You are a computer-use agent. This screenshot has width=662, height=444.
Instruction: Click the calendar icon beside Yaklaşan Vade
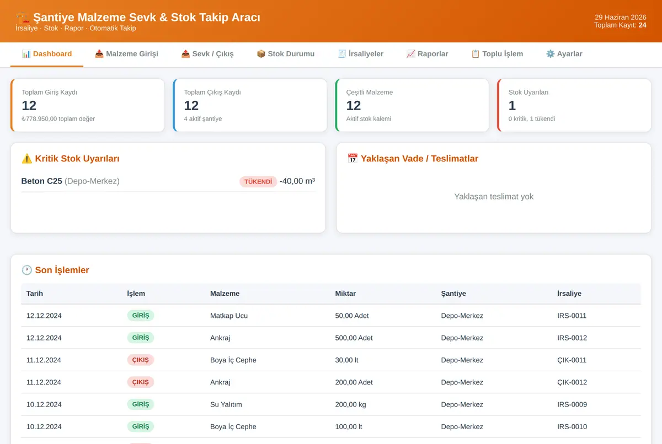coord(353,159)
